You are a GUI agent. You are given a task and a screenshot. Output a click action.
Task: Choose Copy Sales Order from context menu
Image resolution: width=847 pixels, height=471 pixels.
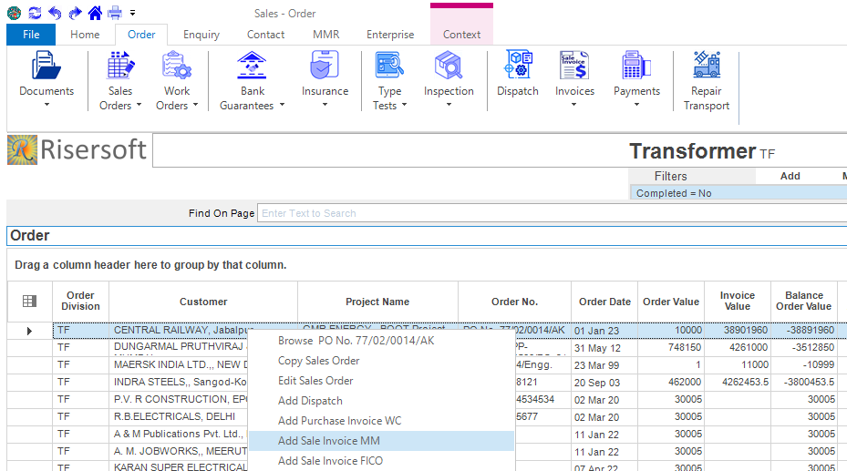[319, 361]
